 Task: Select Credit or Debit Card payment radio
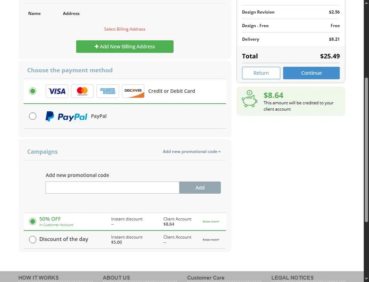pyautogui.click(x=33, y=91)
